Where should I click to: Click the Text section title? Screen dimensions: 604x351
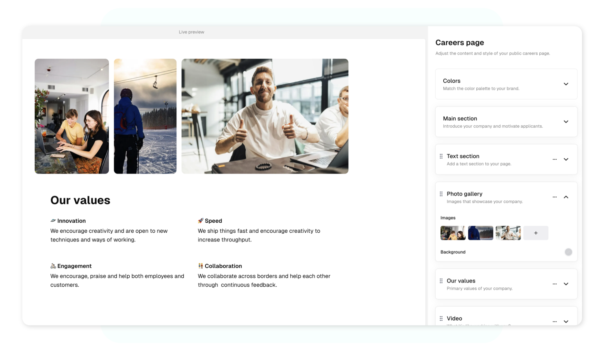[x=463, y=156]
